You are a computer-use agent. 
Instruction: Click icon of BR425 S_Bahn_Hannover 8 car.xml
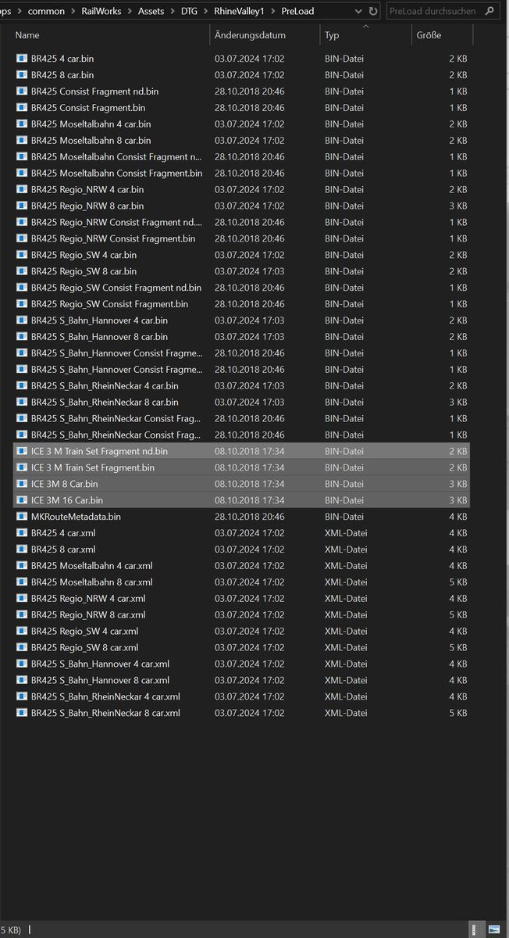[x=22, y=680]
